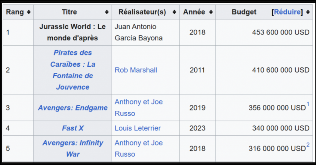Open Anthony et Joe Russo link for Infinity War
This screenshot has height=165, width=316.
click(139, 148)
